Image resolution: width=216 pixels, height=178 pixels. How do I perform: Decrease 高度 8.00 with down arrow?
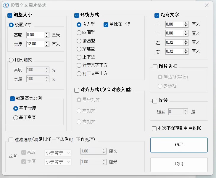click(47, 37)
